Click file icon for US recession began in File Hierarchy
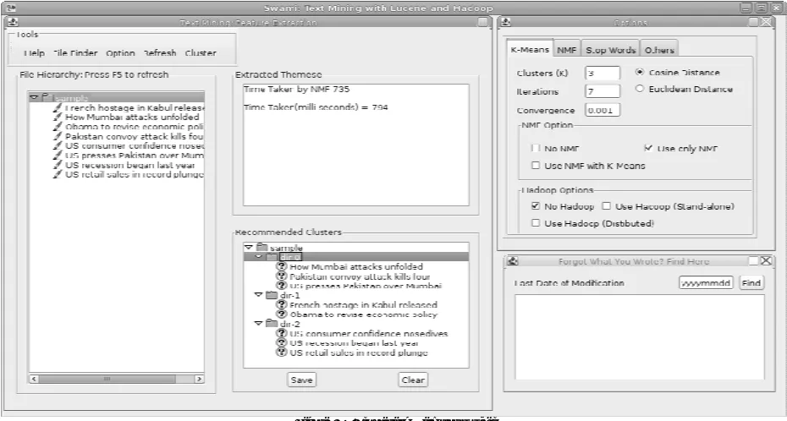The width and height of the screenshot is (787, 421). tap(58, 164)
